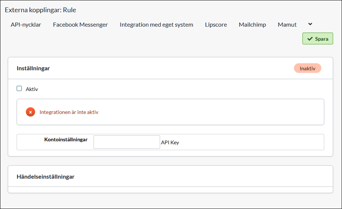Switch to the Facebook Messenger tab
The width and height of the screenshot is (342, 209).
(x=80, y=25)
